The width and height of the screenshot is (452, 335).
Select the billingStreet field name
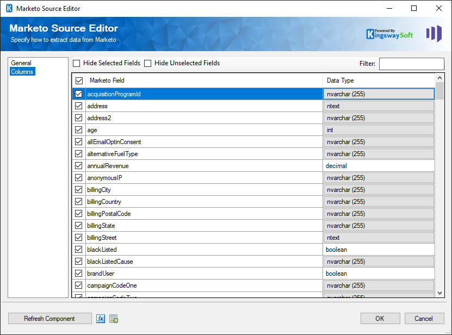[102, 238]
